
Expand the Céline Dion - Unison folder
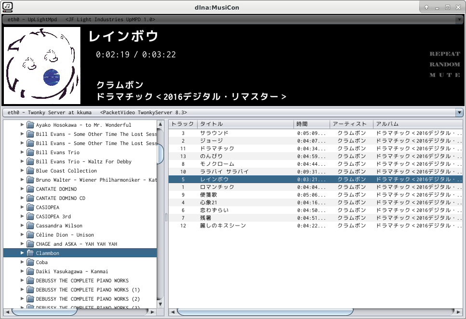[x=22, y=235]
